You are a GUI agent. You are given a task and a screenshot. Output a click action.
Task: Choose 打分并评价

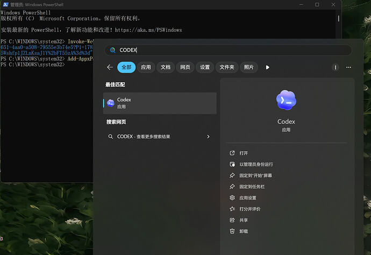(x=249, y=209)
